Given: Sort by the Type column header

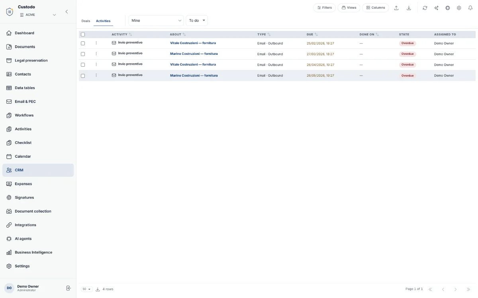Looking at the screenshot, I should (264, 35).
